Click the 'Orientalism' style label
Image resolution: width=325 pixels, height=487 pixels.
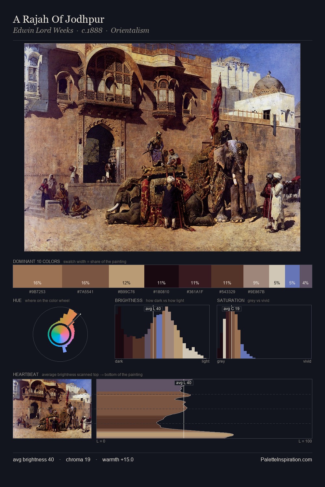click(130, 30)
